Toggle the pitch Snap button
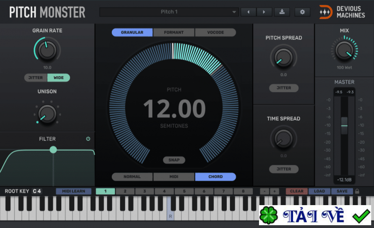The image size is (374, 228). pos(174,160)
